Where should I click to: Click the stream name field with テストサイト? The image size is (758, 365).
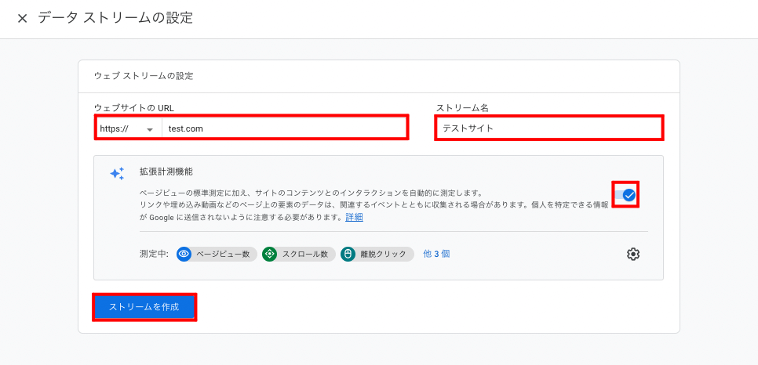548,128
